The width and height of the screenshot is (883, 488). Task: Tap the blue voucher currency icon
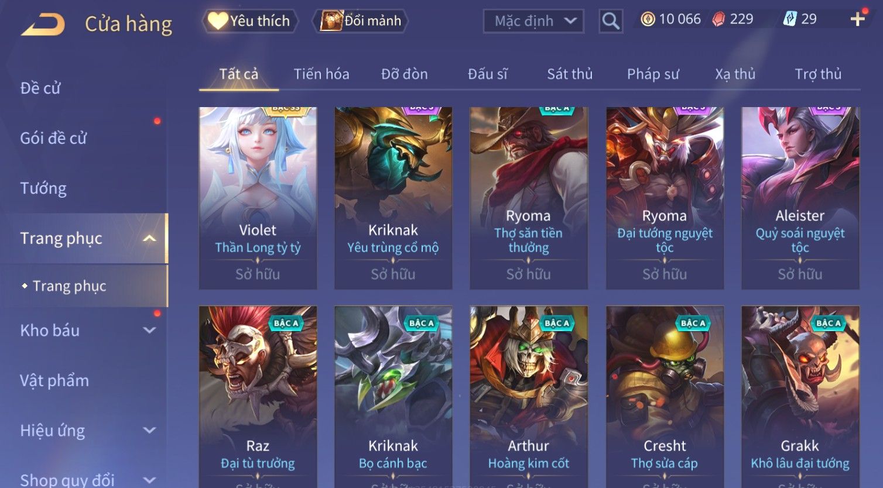pos(790,19)
